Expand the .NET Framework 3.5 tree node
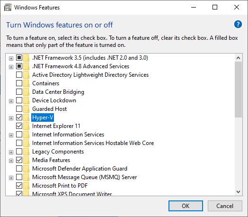The image size is (248, 217). click(x=11, y=58)
